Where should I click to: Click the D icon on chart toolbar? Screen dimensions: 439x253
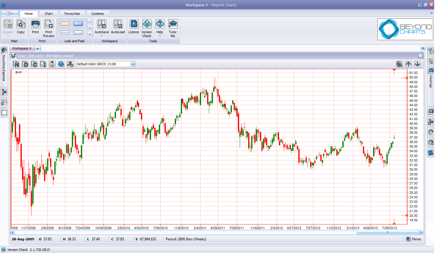tap(25, 64)
